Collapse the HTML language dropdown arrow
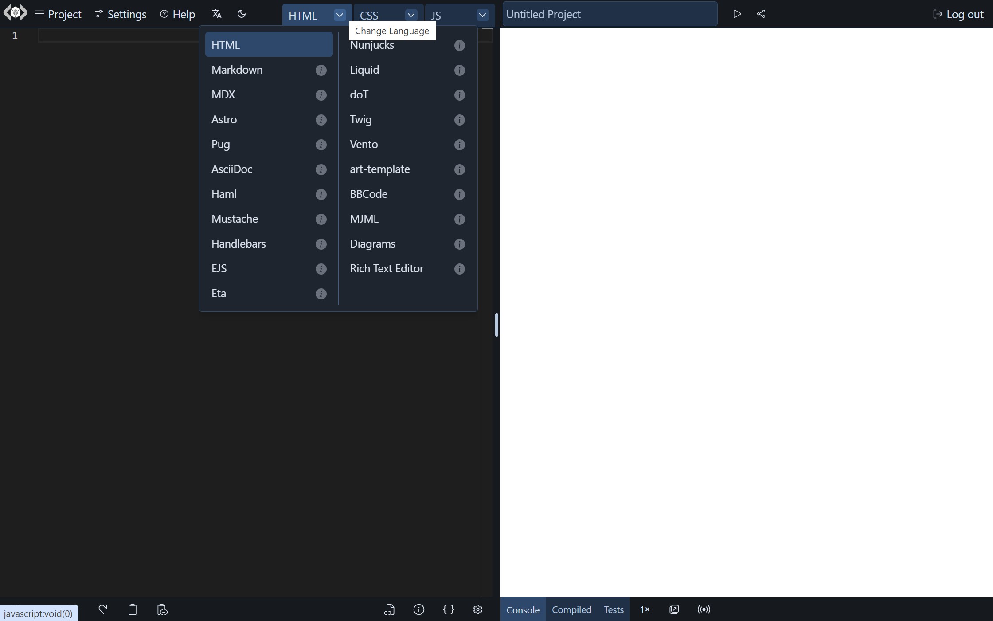The image size is (993, 621). coord(340,15)
